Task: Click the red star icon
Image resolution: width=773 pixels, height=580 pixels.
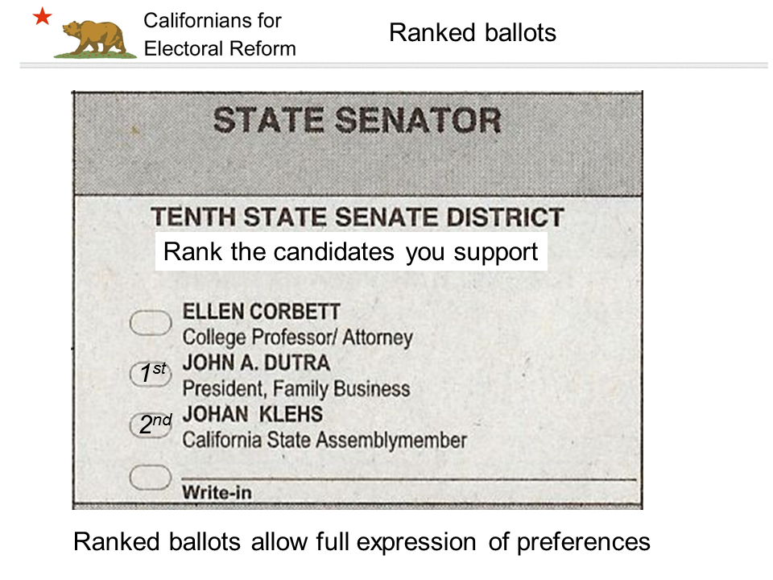Action: point(43,16)
